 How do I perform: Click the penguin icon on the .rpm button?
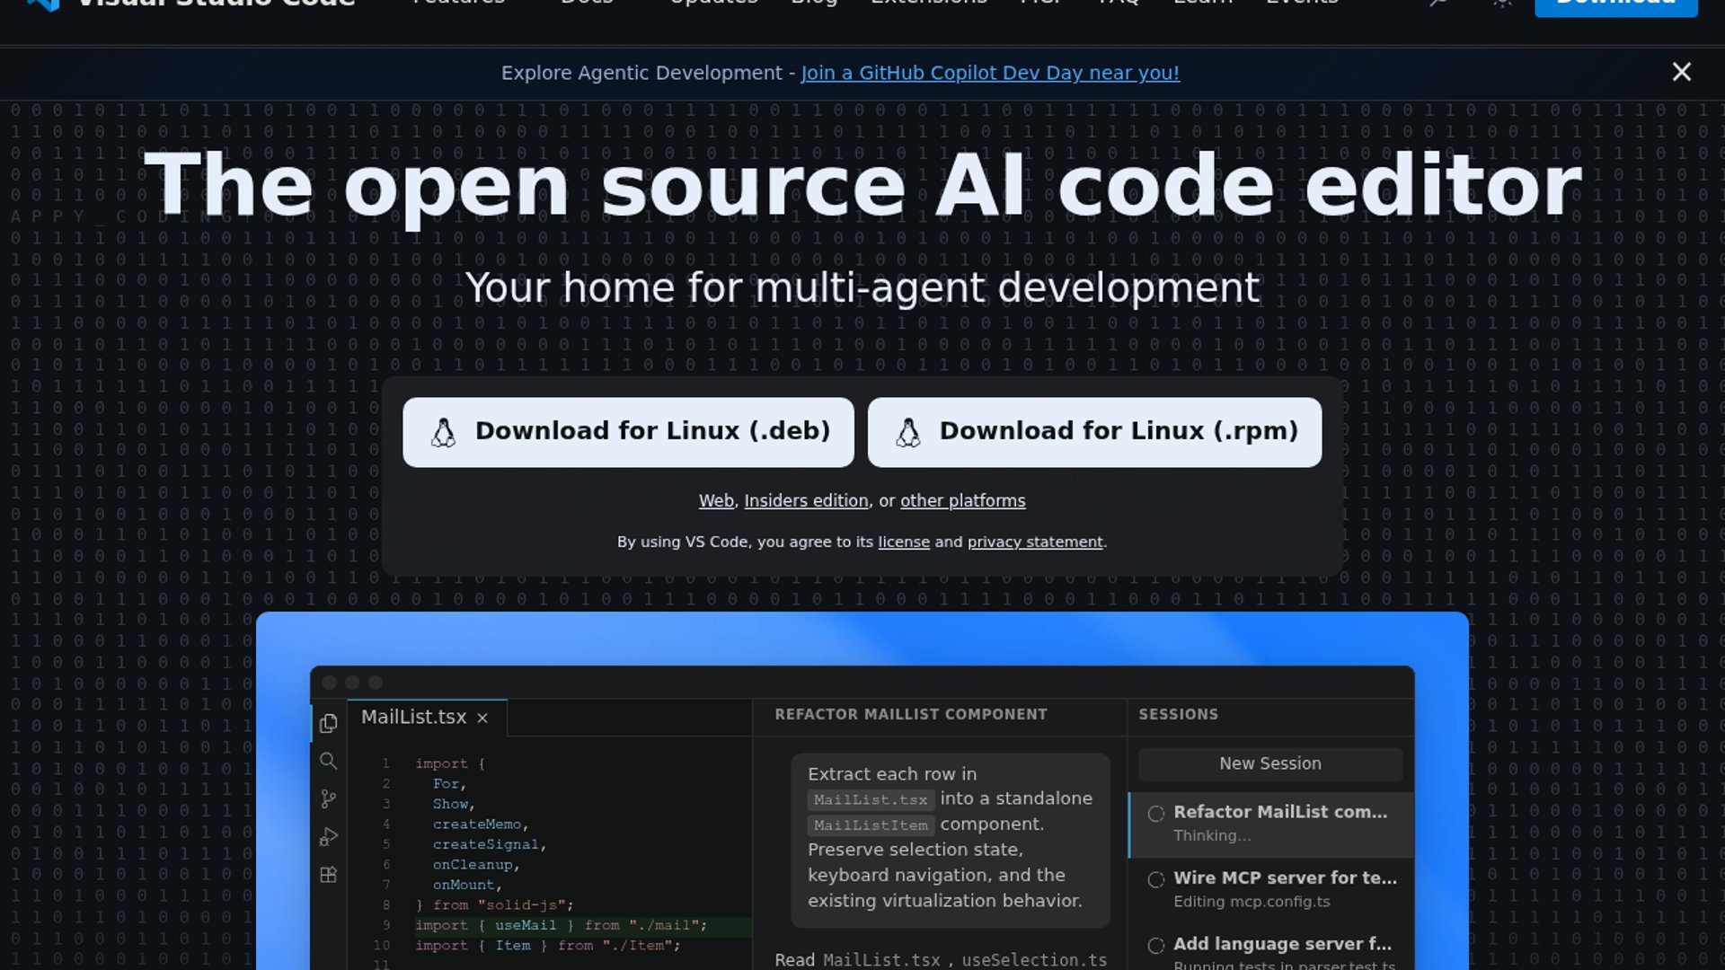907,432
